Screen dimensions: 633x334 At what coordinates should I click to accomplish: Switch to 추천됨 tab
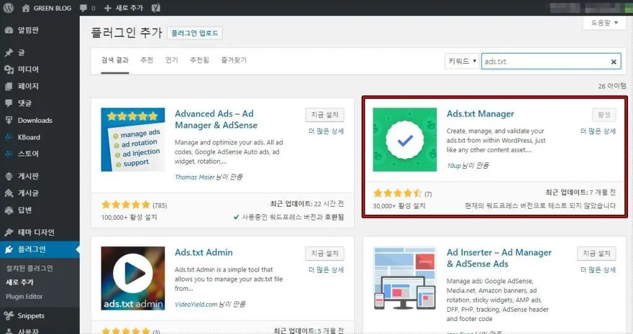click(200, 60)
